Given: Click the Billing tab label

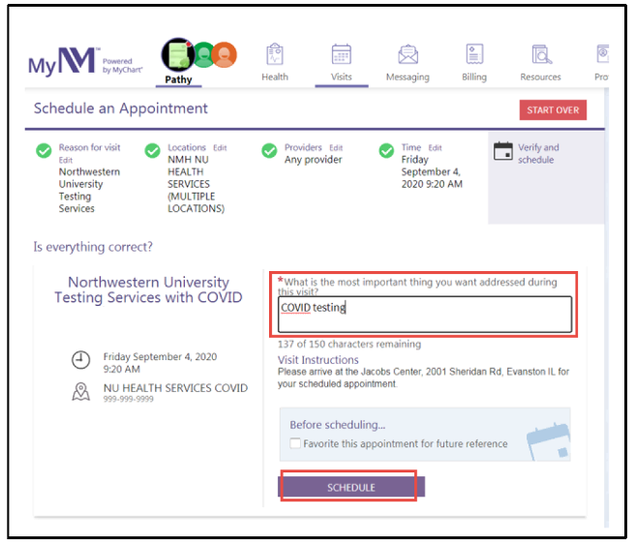Looking at the screenshot, I should [474, 76].
